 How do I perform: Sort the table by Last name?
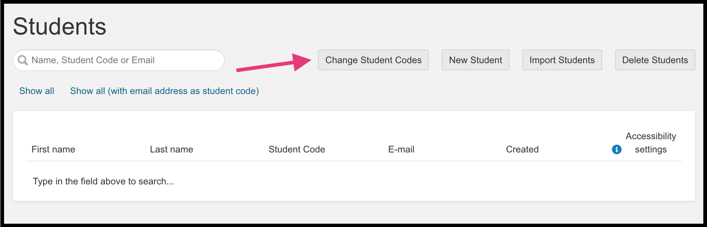pos(171,149)
